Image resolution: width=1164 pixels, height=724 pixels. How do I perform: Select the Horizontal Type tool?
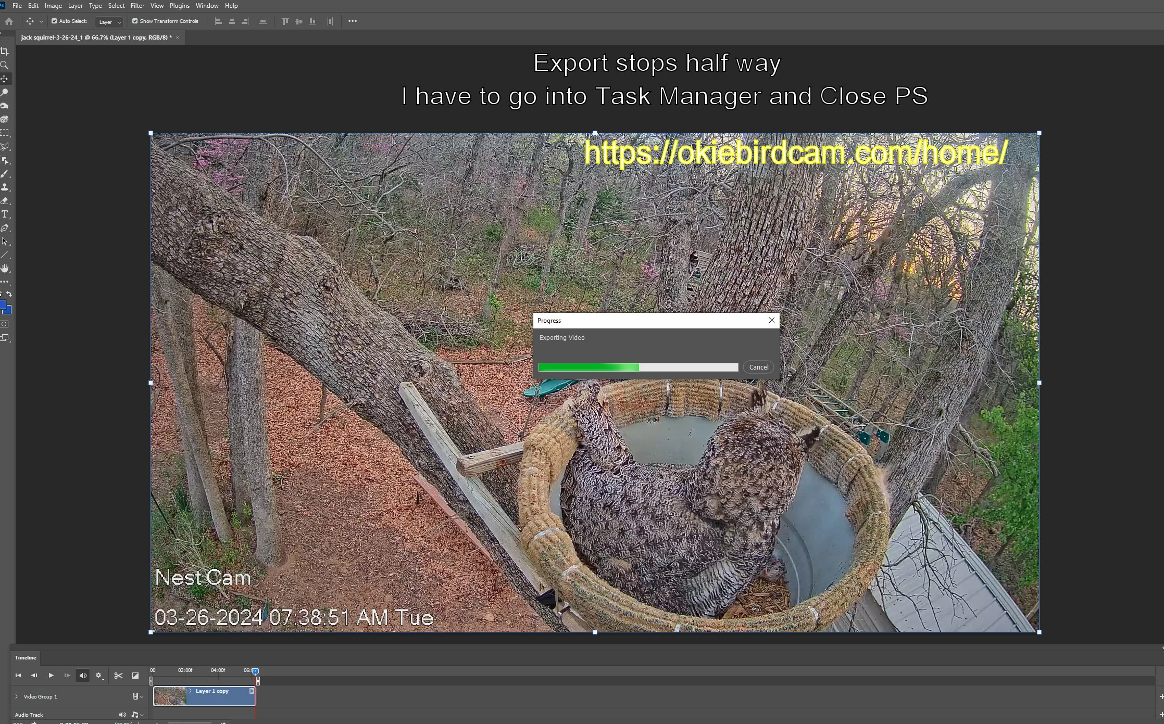click(5, 214)
